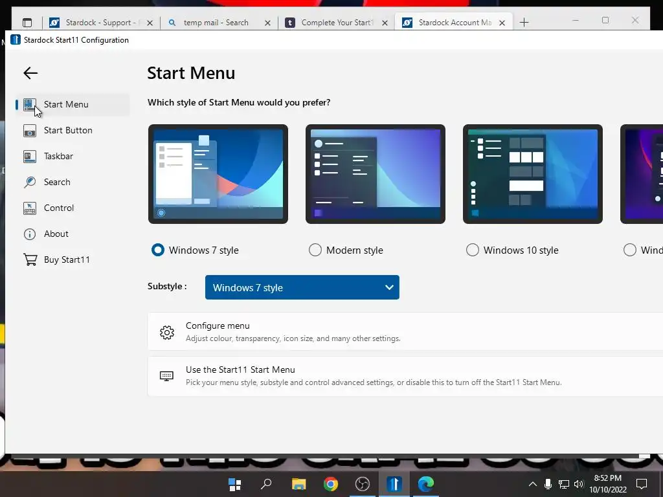Open Use the Start11 Start Menu row
663x497 pixels.
coord(405,376)
